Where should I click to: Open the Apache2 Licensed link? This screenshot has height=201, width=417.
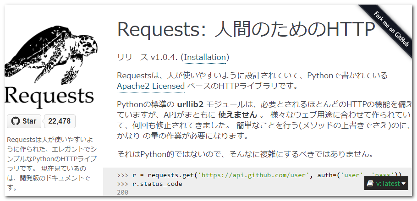click(x=151, y=86)
